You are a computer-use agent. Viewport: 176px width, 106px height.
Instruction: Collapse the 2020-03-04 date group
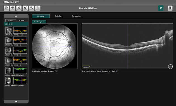click(16, 24)
